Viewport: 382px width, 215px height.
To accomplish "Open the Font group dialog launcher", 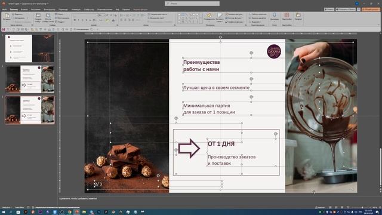I will (118, 25).
